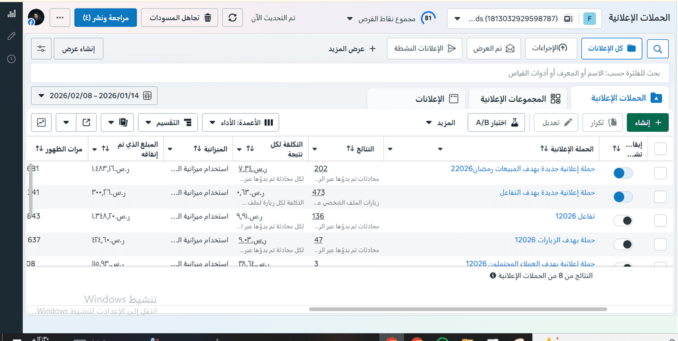
Task: Click the تجاهل المسودات discard button
Action: tap(180, 18)
